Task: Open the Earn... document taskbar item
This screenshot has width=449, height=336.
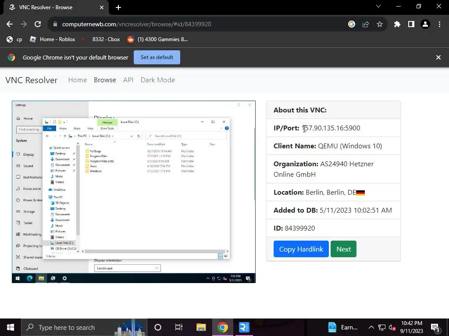Action: tap(342, 327)
